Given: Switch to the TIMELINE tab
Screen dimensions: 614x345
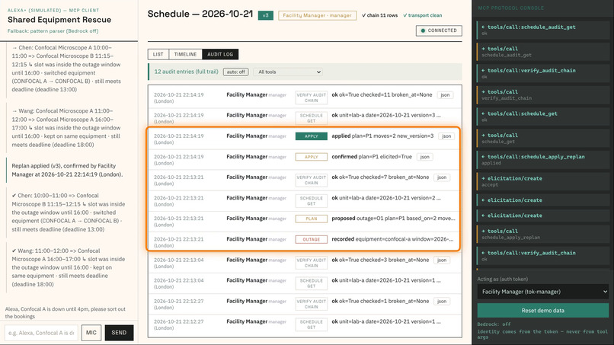Looking at the screenshot, I should pyautogui.click(x=185, y=54).
